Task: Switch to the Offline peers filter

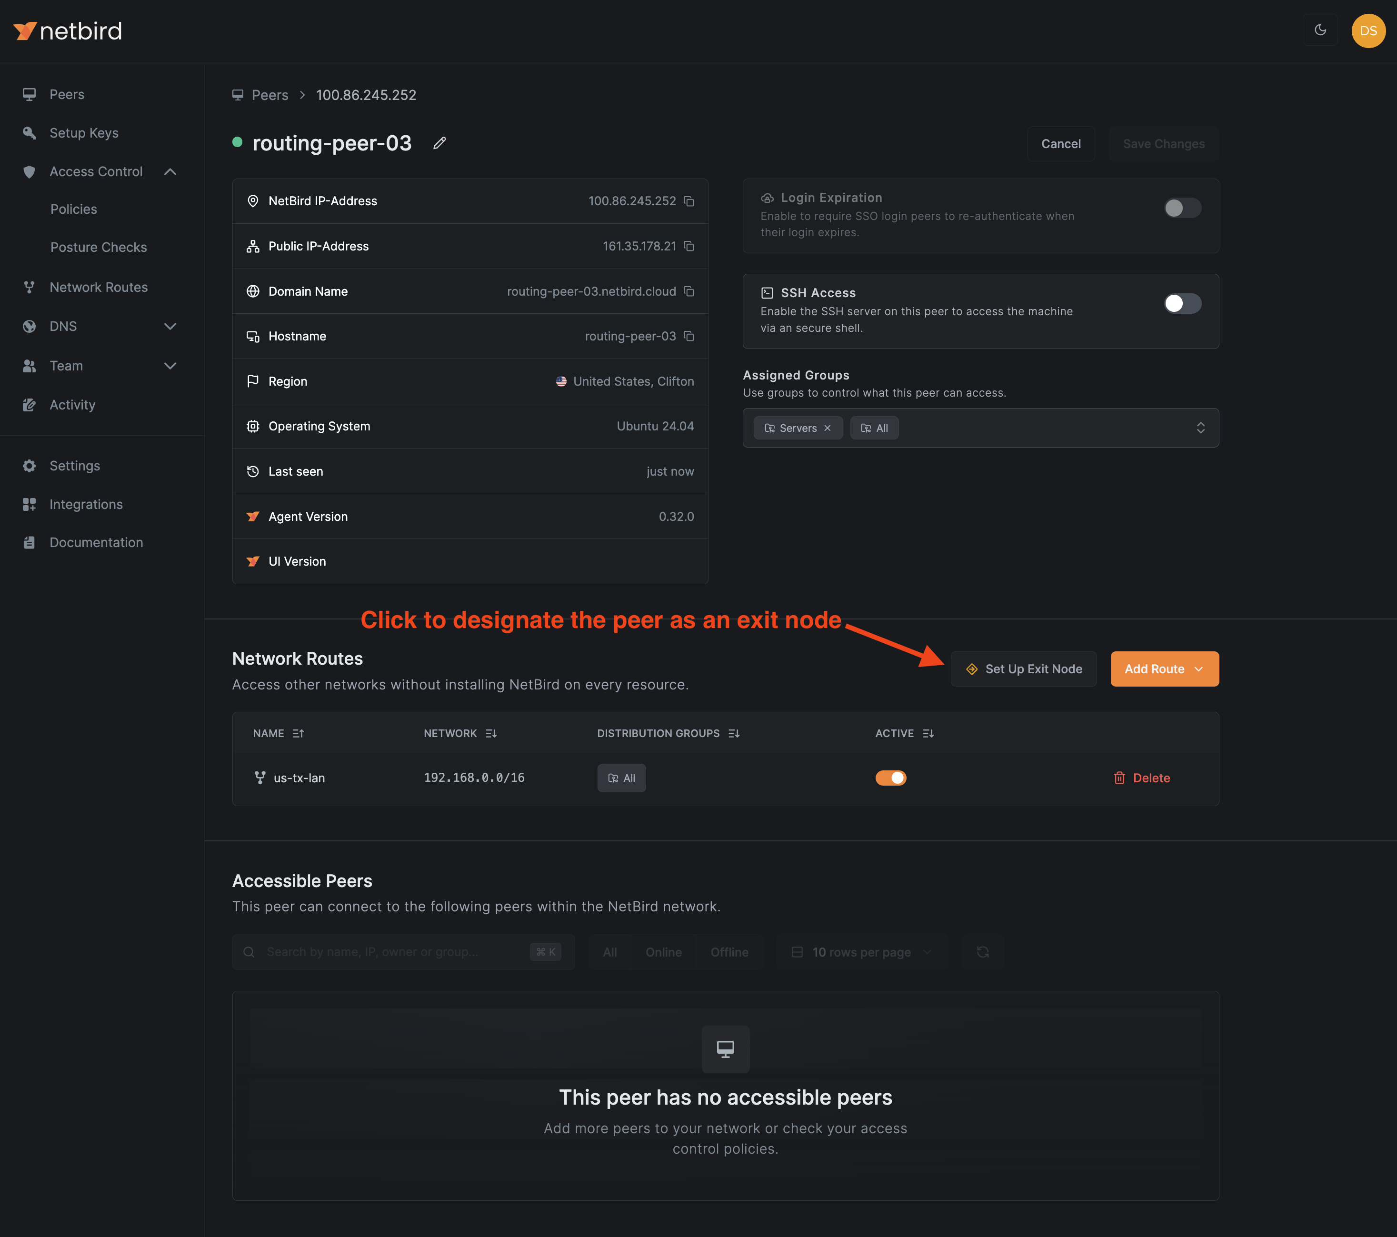Action: 729,951
